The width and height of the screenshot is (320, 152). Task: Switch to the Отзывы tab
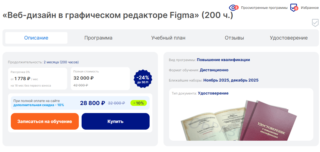click(x=234, y=38)
